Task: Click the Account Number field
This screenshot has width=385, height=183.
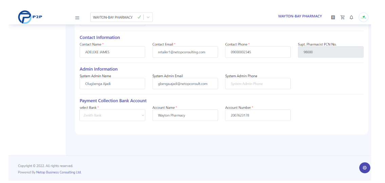Action: point(258,115)
